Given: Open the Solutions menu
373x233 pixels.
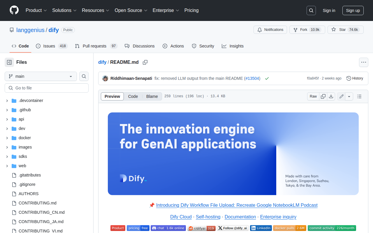Looking at the screenshot, I should [x=64, y=10].
